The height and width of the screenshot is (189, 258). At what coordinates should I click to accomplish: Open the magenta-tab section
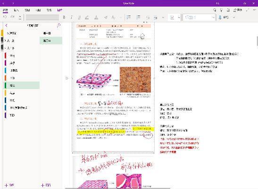pos(21,63)
